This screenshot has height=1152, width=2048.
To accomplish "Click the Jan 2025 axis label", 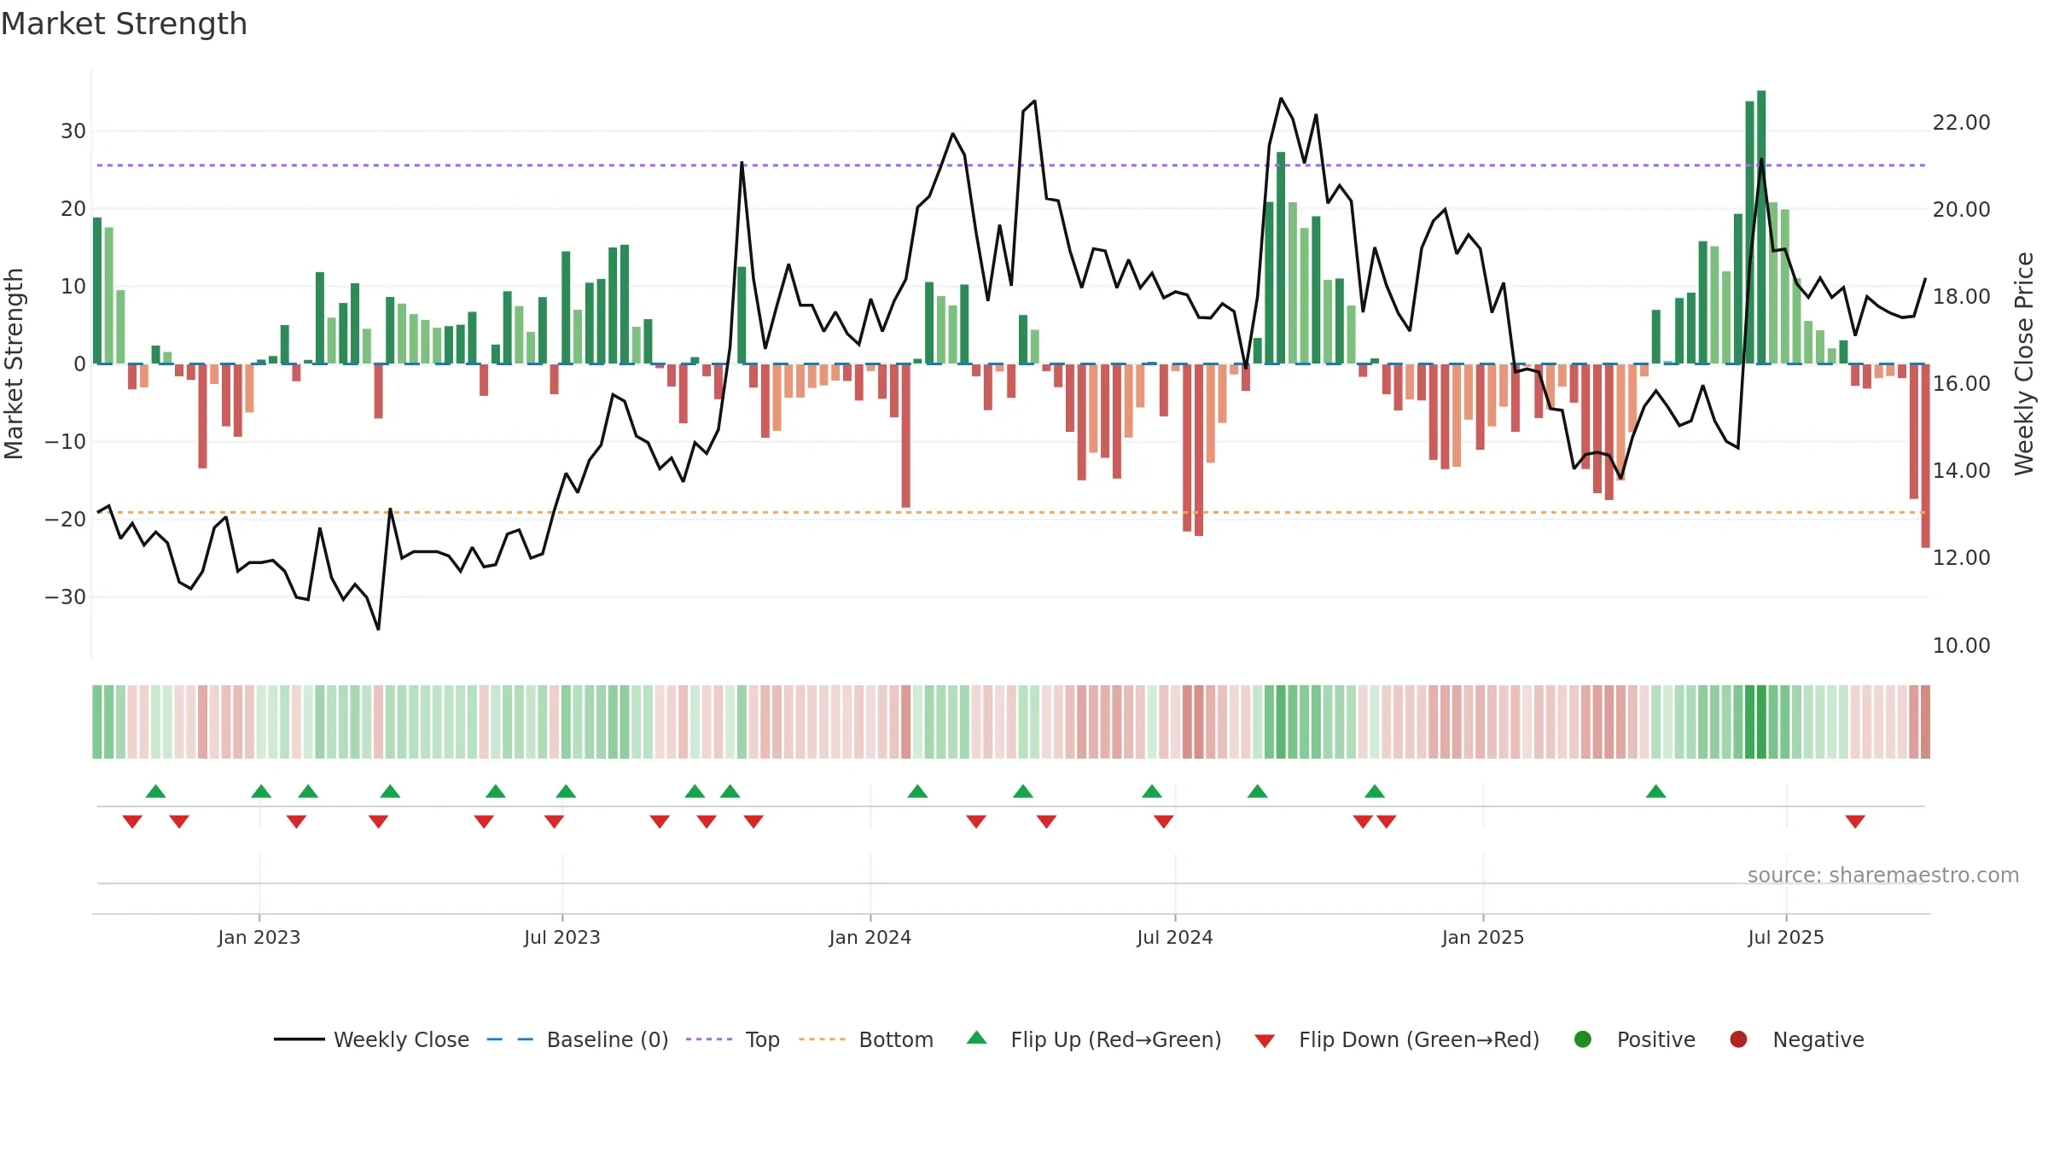I will (x=1483, y=937).
